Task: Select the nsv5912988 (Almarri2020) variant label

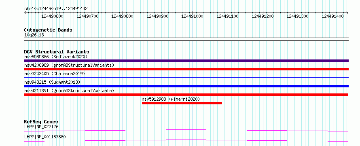Action: pos(171,99)
